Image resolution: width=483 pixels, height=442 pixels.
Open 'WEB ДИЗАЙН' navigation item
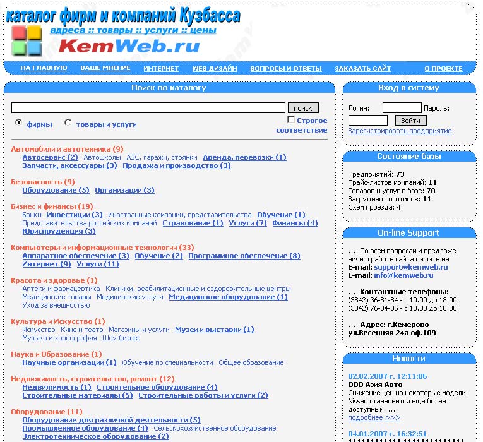pyautogui.click(x=215, y=68)
